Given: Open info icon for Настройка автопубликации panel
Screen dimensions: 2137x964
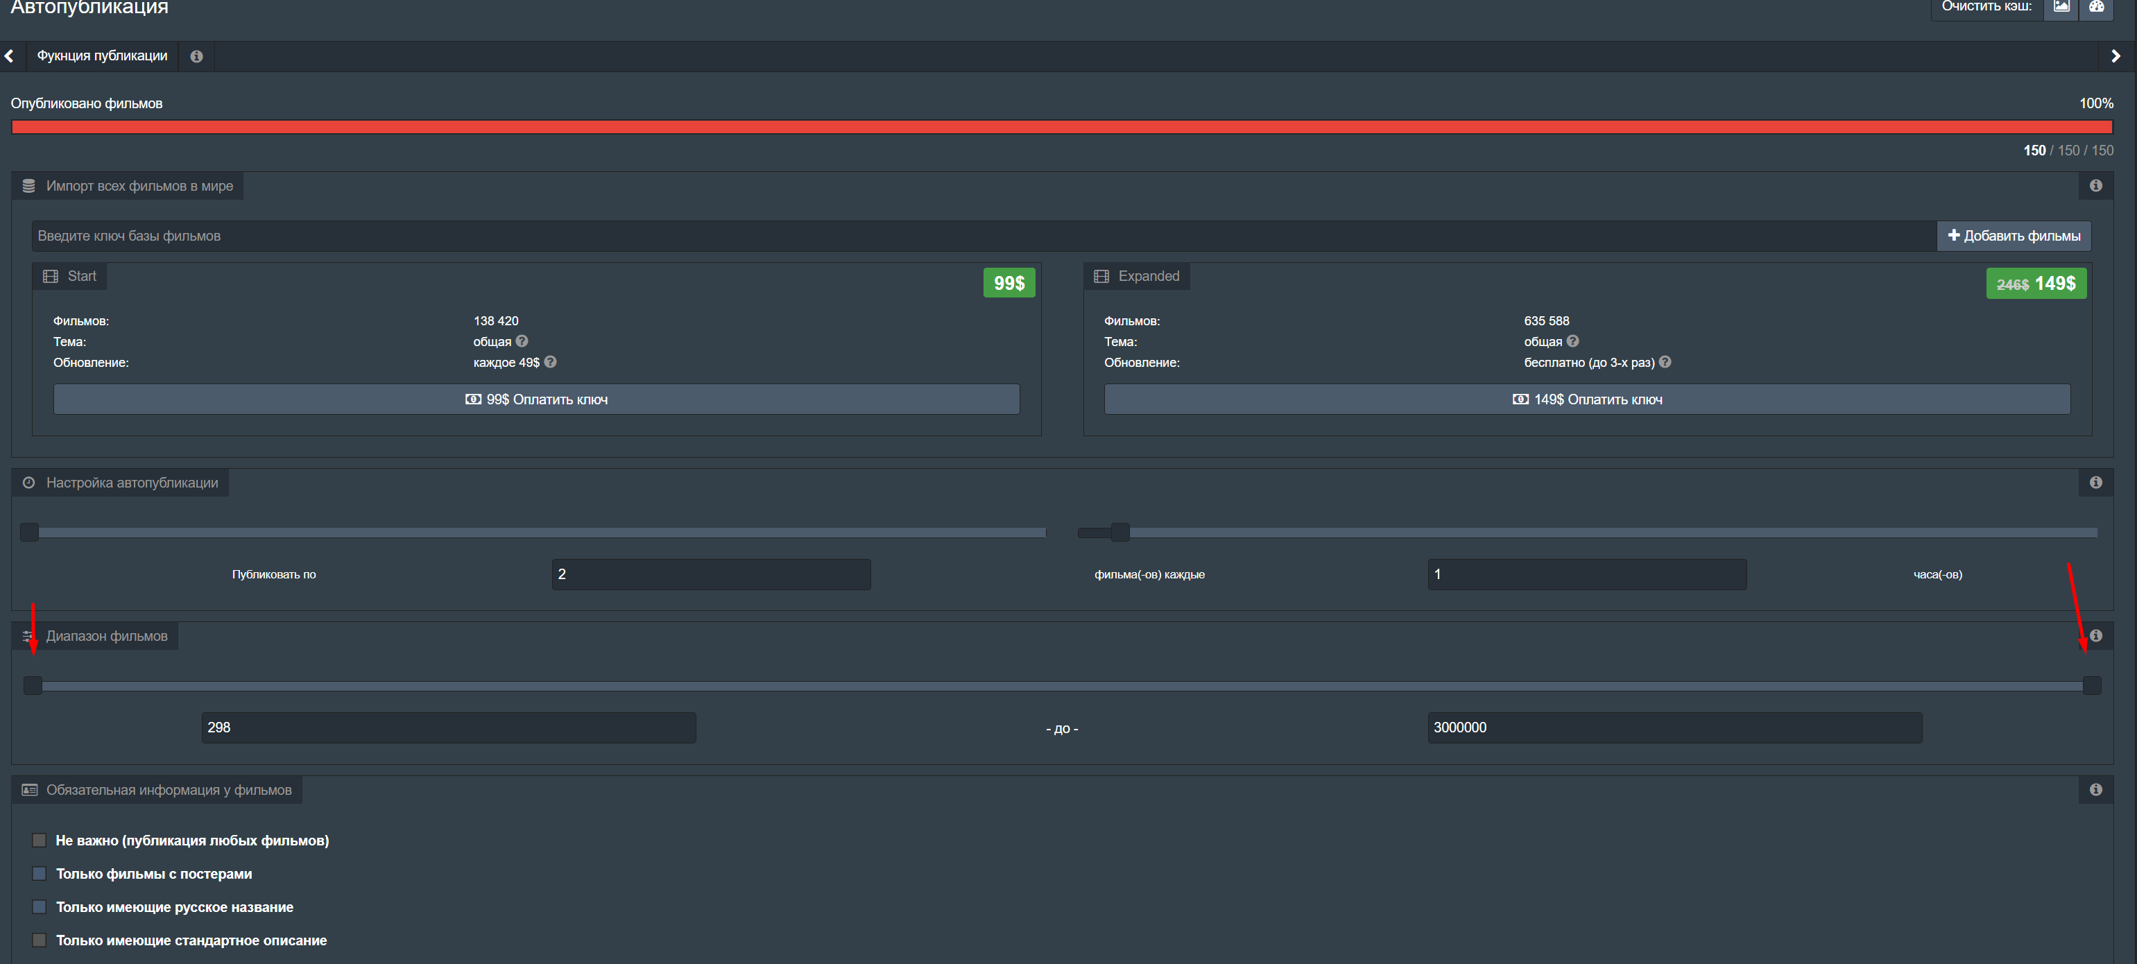Looking at the screenshot, I should [2095, 483].
